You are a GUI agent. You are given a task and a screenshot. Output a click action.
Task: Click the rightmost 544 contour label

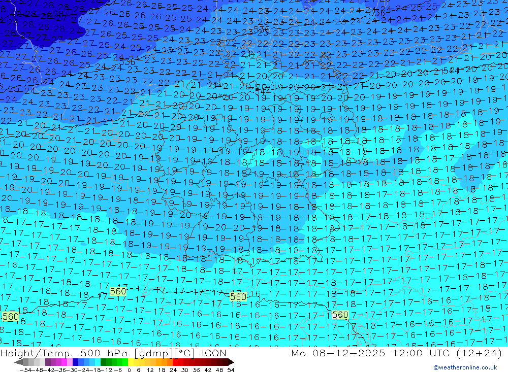point(451,70)
